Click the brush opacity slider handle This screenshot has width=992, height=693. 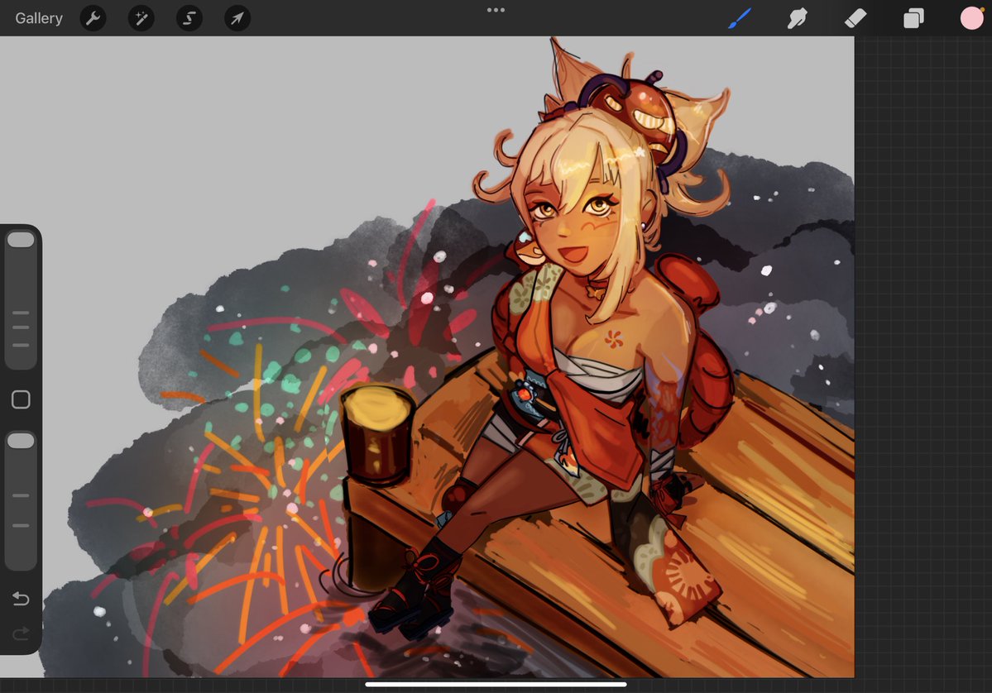pos(21,441)
